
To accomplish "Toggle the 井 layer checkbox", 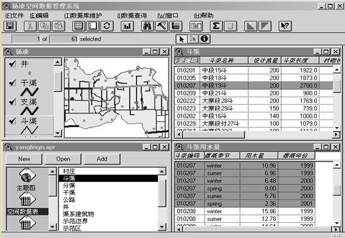I will [x=12, y=64].
